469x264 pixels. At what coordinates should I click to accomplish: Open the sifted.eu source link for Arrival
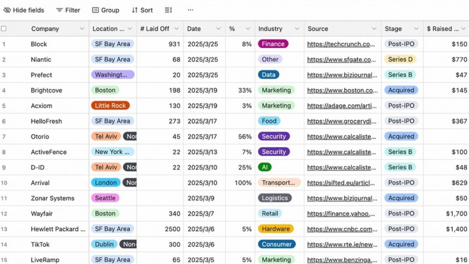coord(341,183)
